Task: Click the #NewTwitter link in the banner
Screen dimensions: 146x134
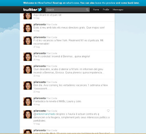Action: tap(45, 3)
